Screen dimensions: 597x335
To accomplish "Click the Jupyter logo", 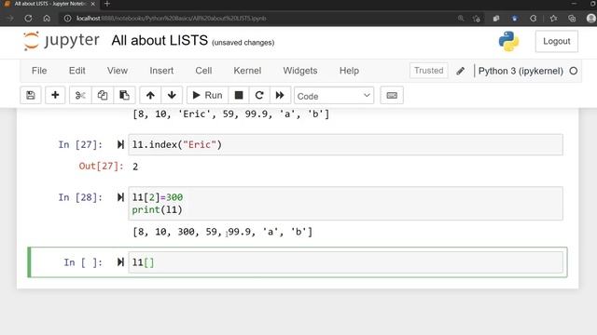I will click(62, 41).
